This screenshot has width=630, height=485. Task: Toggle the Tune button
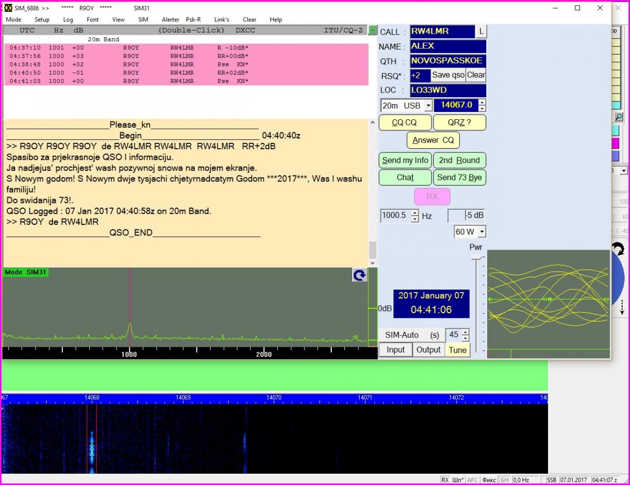(x=457, y=350)
